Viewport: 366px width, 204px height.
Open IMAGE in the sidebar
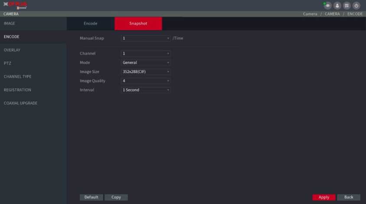[x=10, y=23]
